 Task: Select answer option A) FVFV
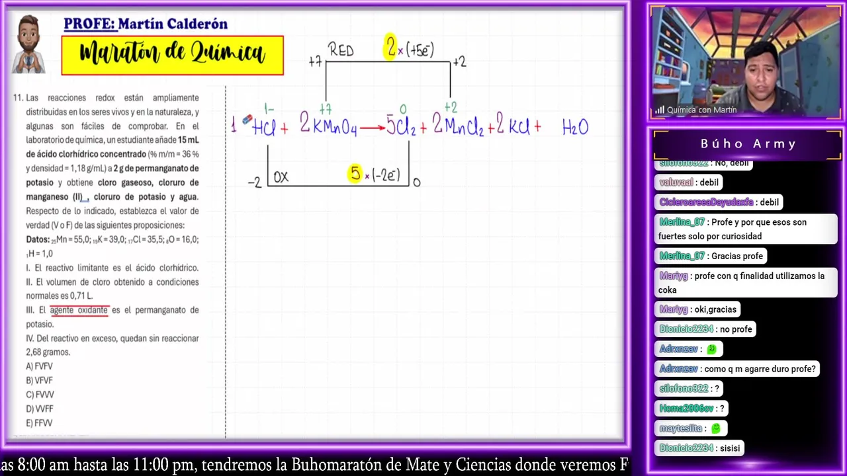click(x=39, y=366)
